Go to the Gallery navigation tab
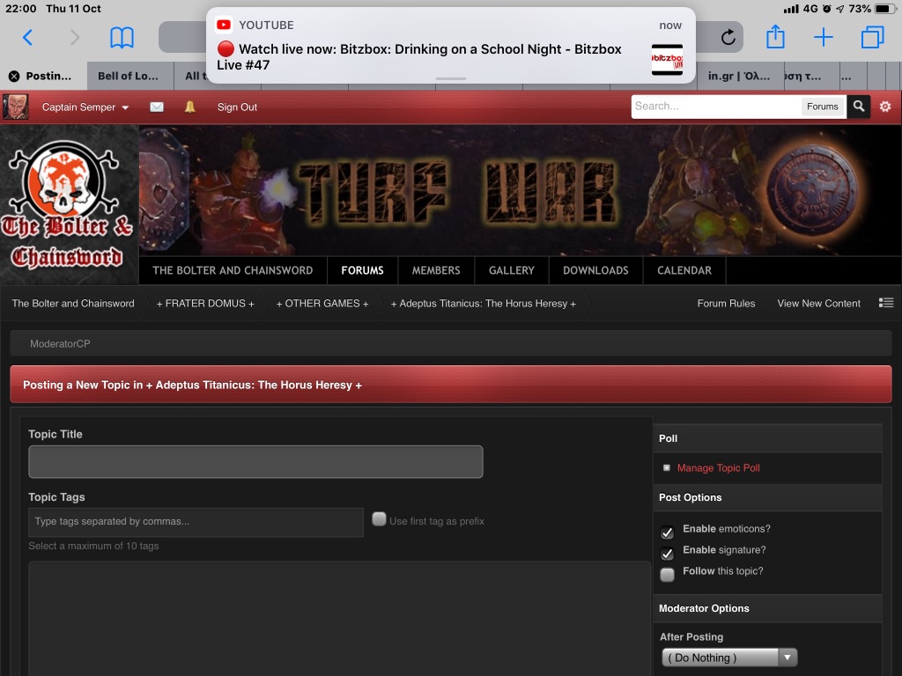The width and height of the screenshot is (902, 676). click(x=512, y=270)
